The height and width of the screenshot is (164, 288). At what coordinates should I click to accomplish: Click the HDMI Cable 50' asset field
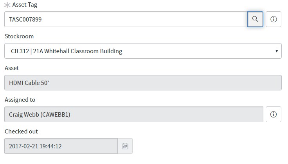tap(143, 83)
